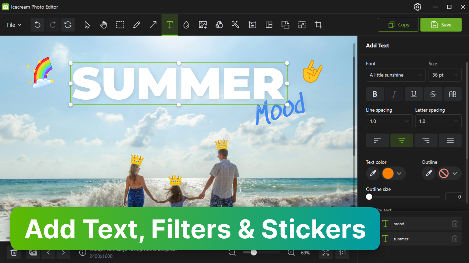Choose the Crop tool
469x263 pixels.
click(318, 25)
